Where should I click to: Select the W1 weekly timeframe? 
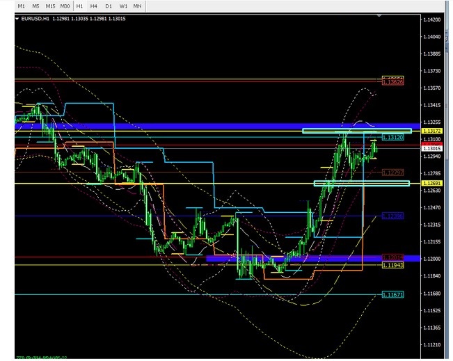pyautogui.click(x=123, y=6)
